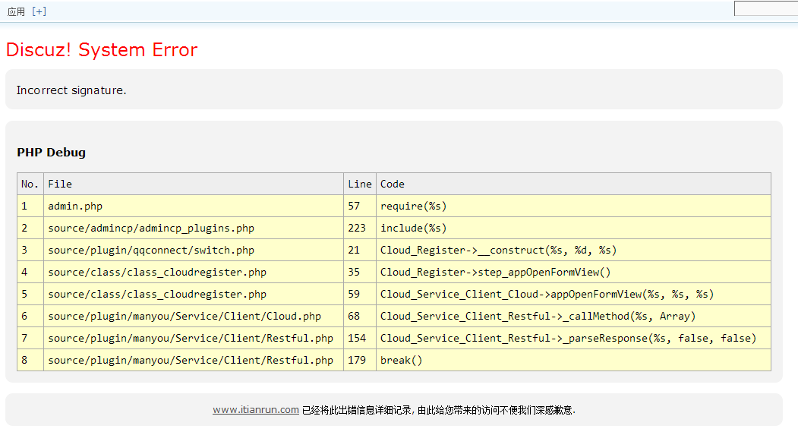798x432 pixels.
Task: Click the PHP Debug heading
Action: click(52, 152)
